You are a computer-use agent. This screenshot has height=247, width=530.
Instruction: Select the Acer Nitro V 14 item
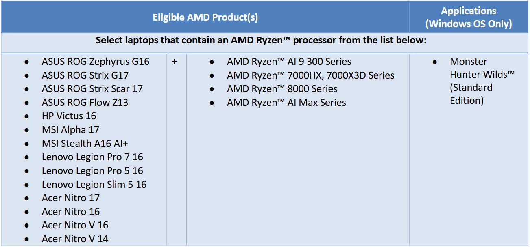(75, 239)
